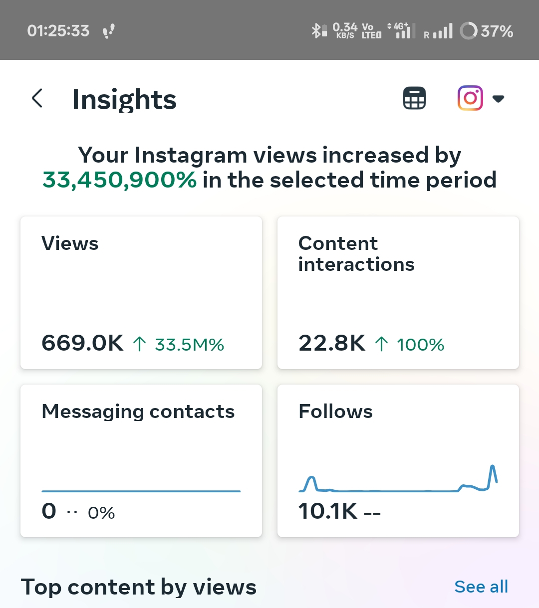Open the calendar date range picker

tap(414, 98)
